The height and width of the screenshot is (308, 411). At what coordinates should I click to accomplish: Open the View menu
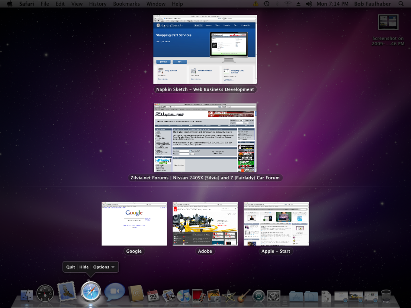[77, 4]
